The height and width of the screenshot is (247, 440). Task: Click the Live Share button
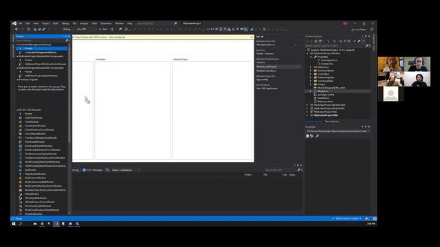[359, 30]
